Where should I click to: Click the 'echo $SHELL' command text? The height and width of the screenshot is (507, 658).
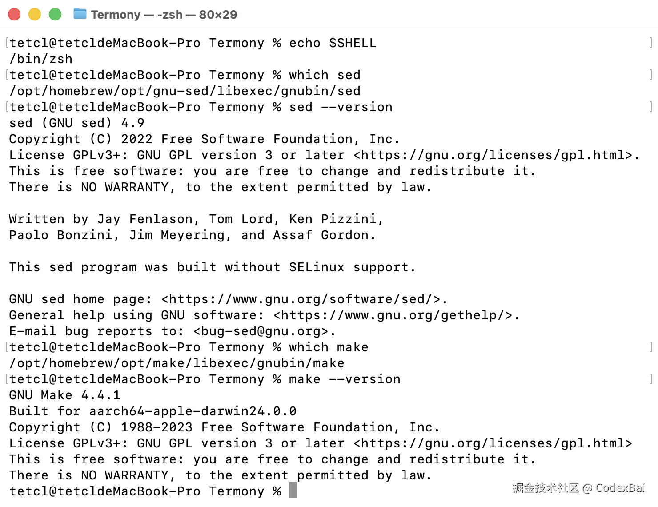[333, 43]
